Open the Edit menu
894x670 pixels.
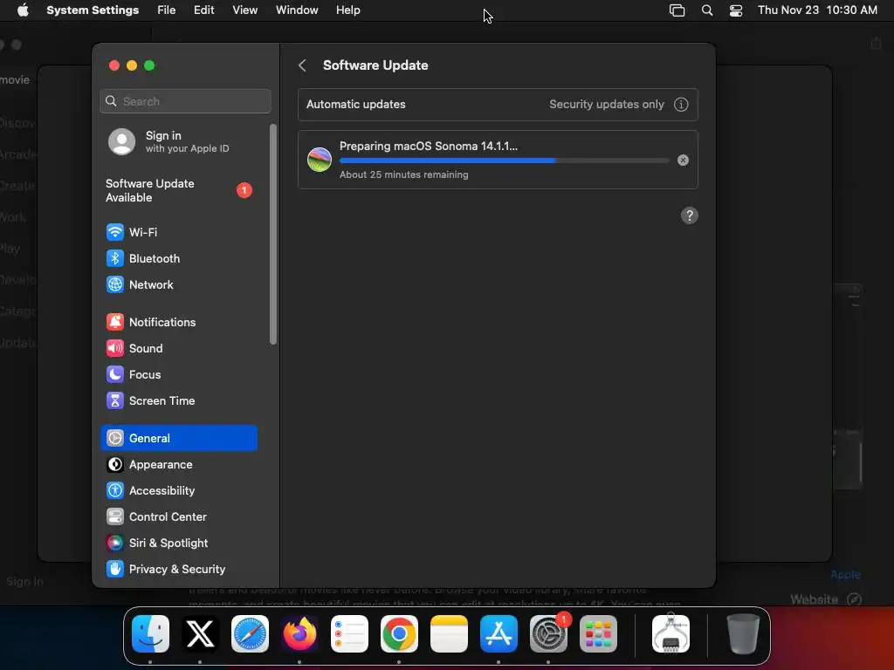(203, 10)
